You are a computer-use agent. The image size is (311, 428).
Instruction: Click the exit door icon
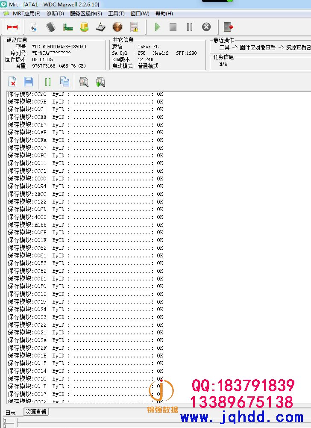pos(229,27)
